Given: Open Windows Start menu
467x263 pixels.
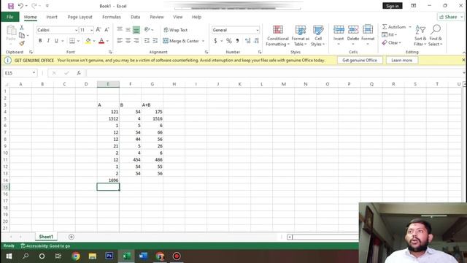Looking at the screenshot, I should tap(9, 256).
